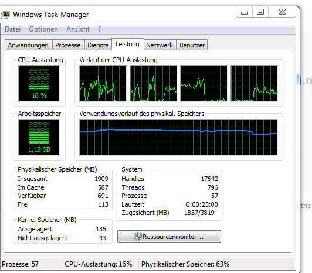This screenshot has height=273, width=312.
Task: Minimize the Task-Manager window
Action: pyautogui.click(x=245, y=12)
